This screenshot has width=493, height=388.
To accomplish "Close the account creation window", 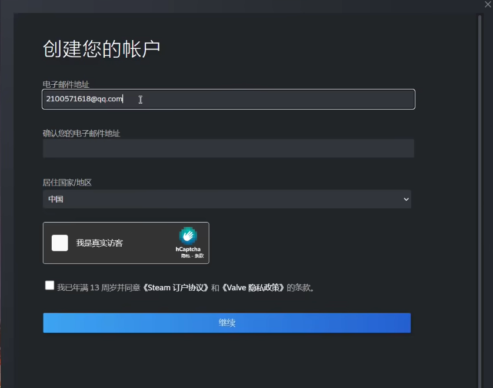I will (x=487, y=4).
